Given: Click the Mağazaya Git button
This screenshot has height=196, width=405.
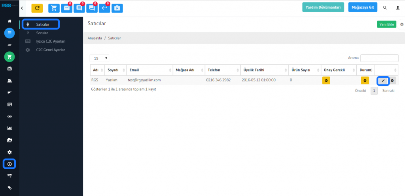Looking at the screenshot, I should click(363, 7).
